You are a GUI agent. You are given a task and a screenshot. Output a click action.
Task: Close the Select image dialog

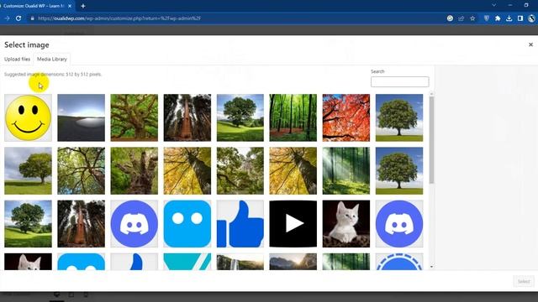tap(530, 44)
